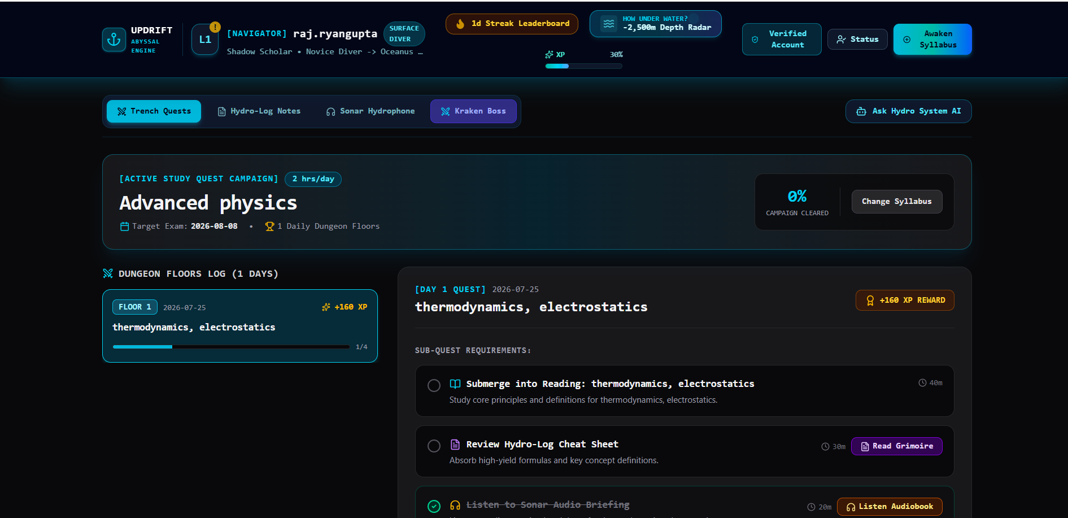The height and width of the screenshot is (518, 1068).
Task: Click the robot icon in Ask Hydro System AI
Action: pos(861,111)
